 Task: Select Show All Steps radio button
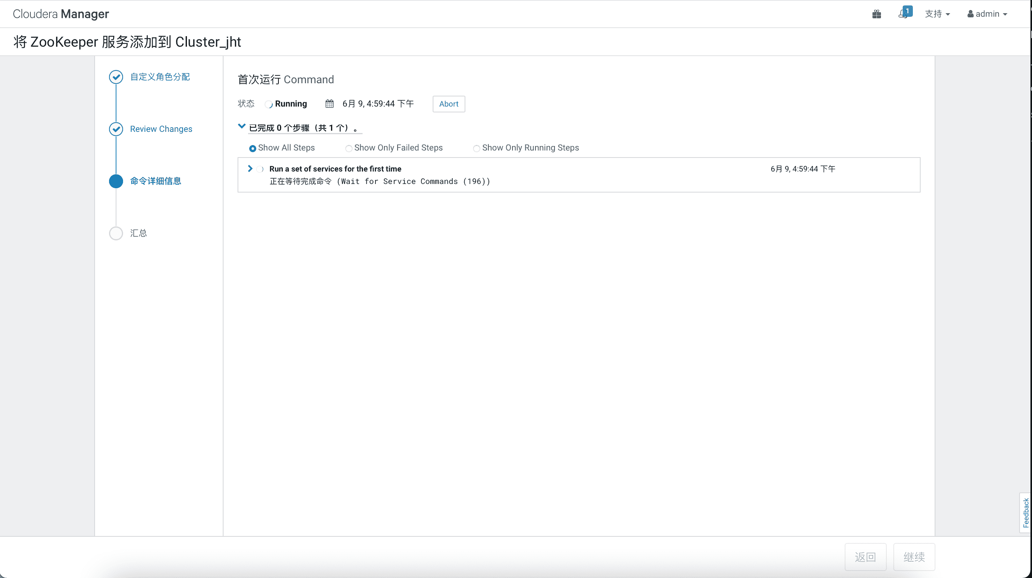click(x=252, y=149)
